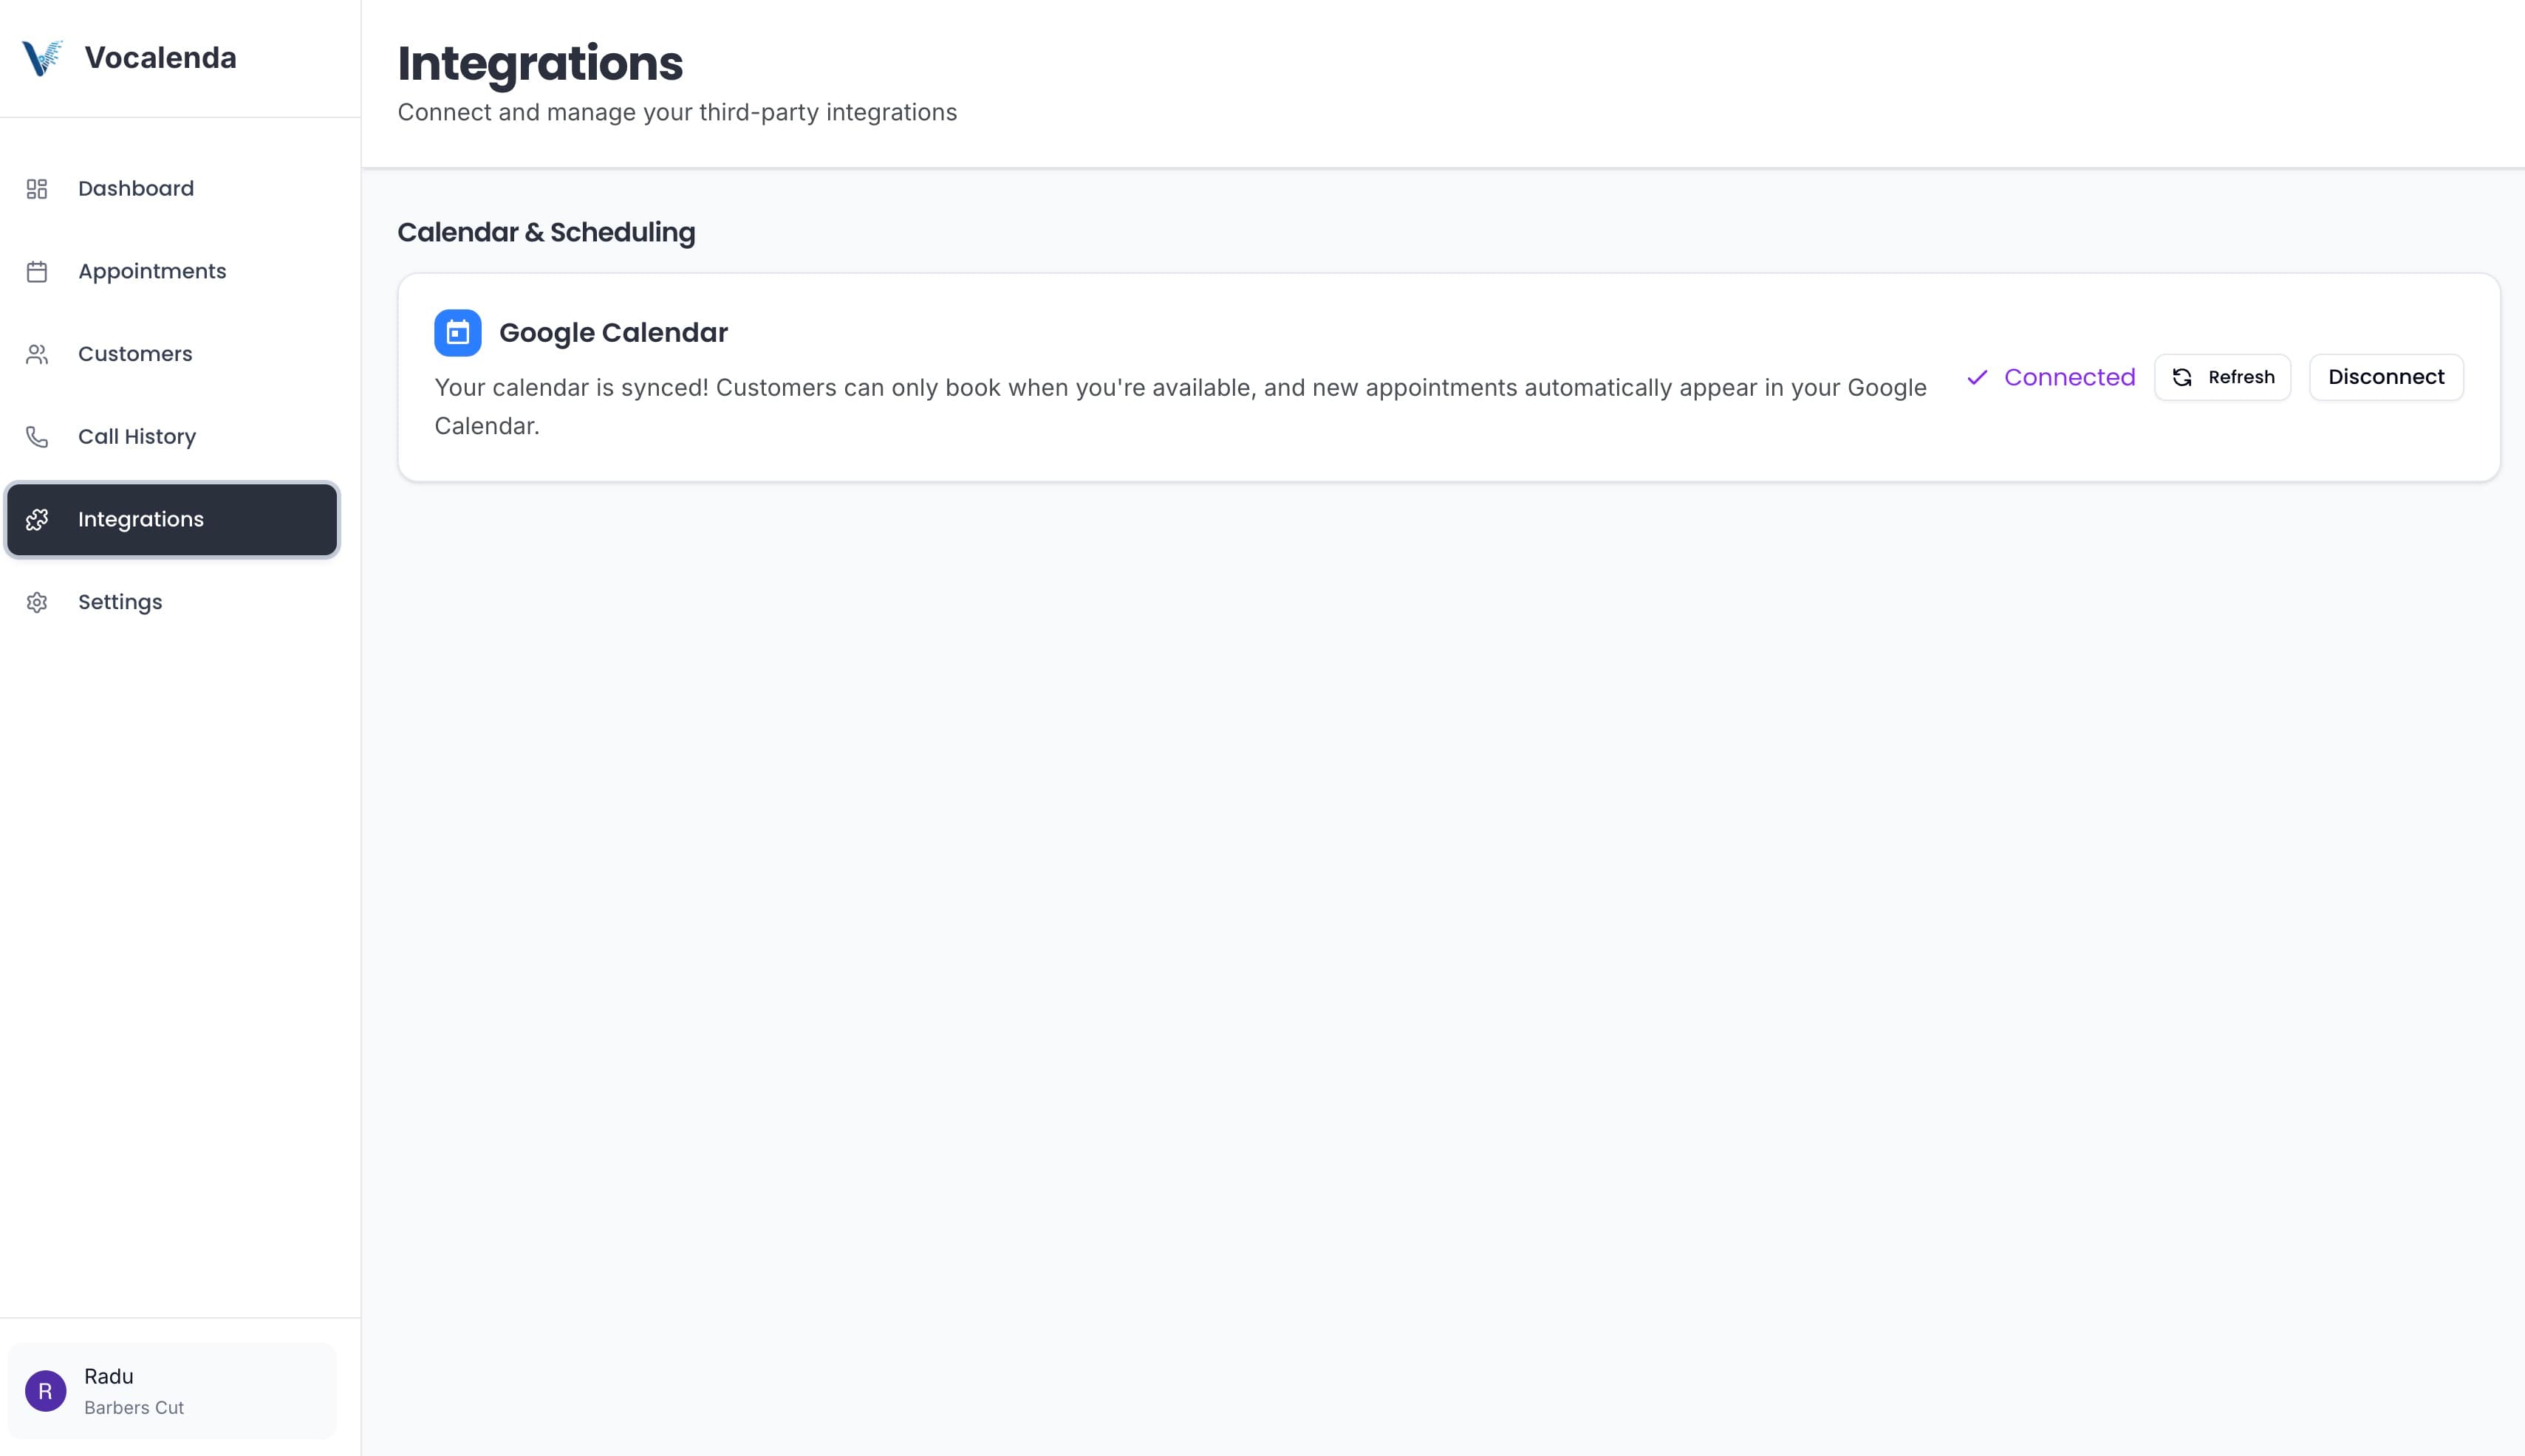This screenshot has width=2525, height=1456.
Task: Disconnect Google Calendar
Action: tap(2385, 377)
